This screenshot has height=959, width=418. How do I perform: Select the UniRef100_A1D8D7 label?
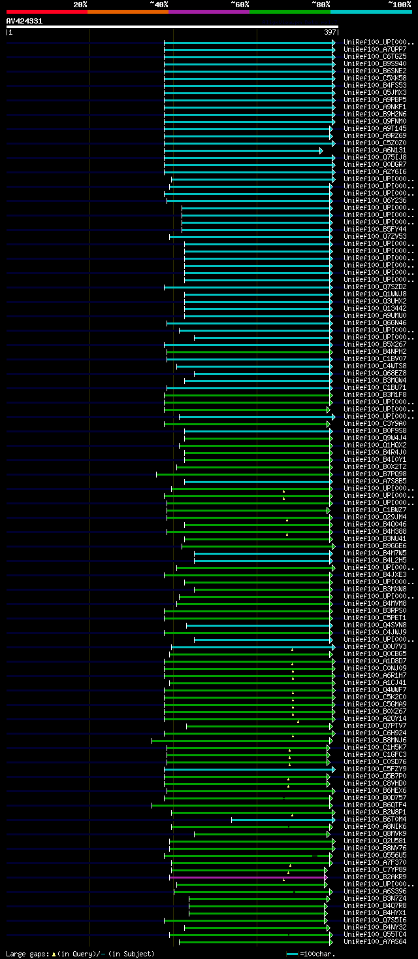coord(375,661)
